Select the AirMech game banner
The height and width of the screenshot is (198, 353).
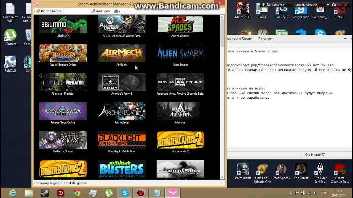click(122, 53)
